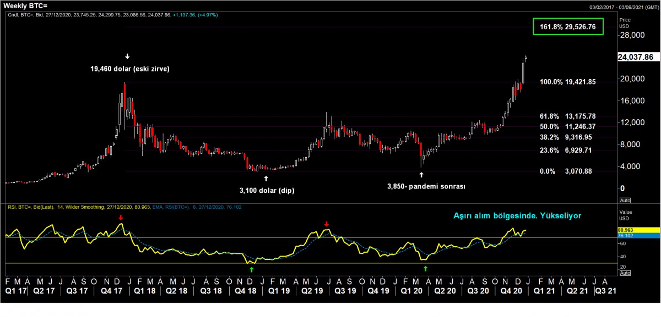Click the blue EMA value label 76.102
Viewport: 661px width, 317px height.
pos(638,235)
